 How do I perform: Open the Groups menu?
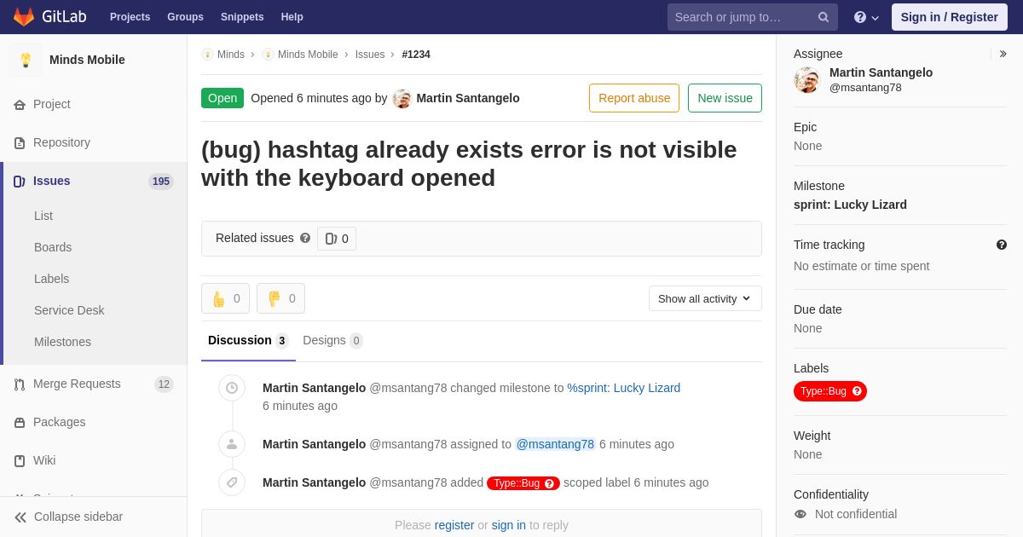click(185, 17)
